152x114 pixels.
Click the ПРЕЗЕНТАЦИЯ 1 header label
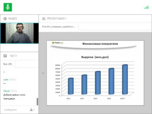[x=57, y=19]
